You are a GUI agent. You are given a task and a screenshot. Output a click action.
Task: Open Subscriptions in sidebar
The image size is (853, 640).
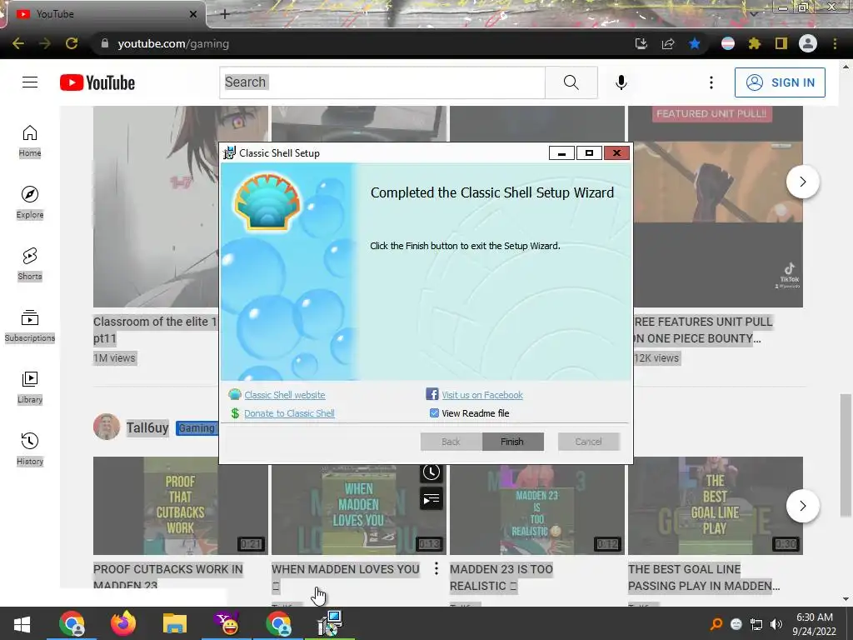click(x=30, y=326)
